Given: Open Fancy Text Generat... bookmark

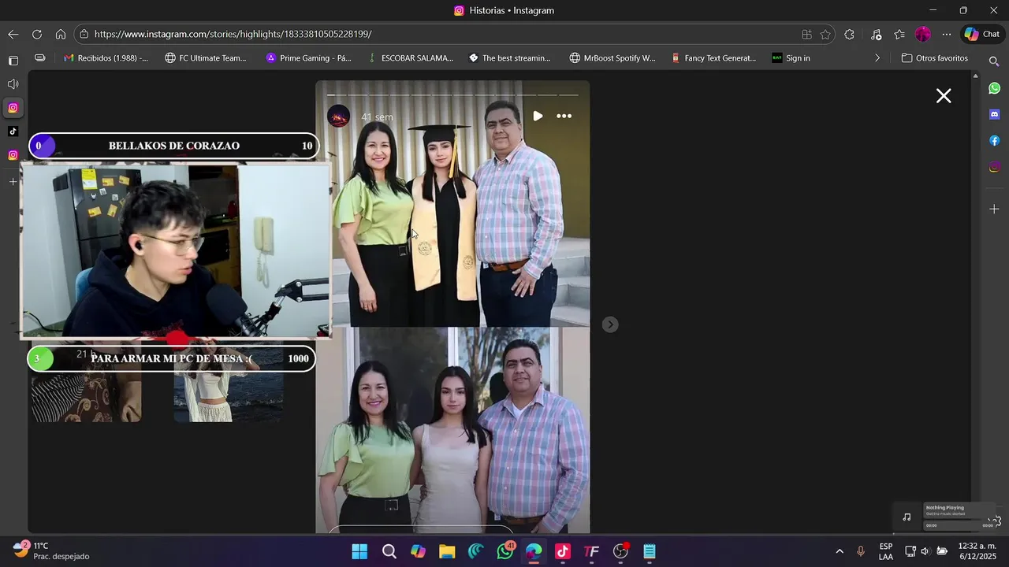Looking at the screenshot, I should tap(714, 58).
